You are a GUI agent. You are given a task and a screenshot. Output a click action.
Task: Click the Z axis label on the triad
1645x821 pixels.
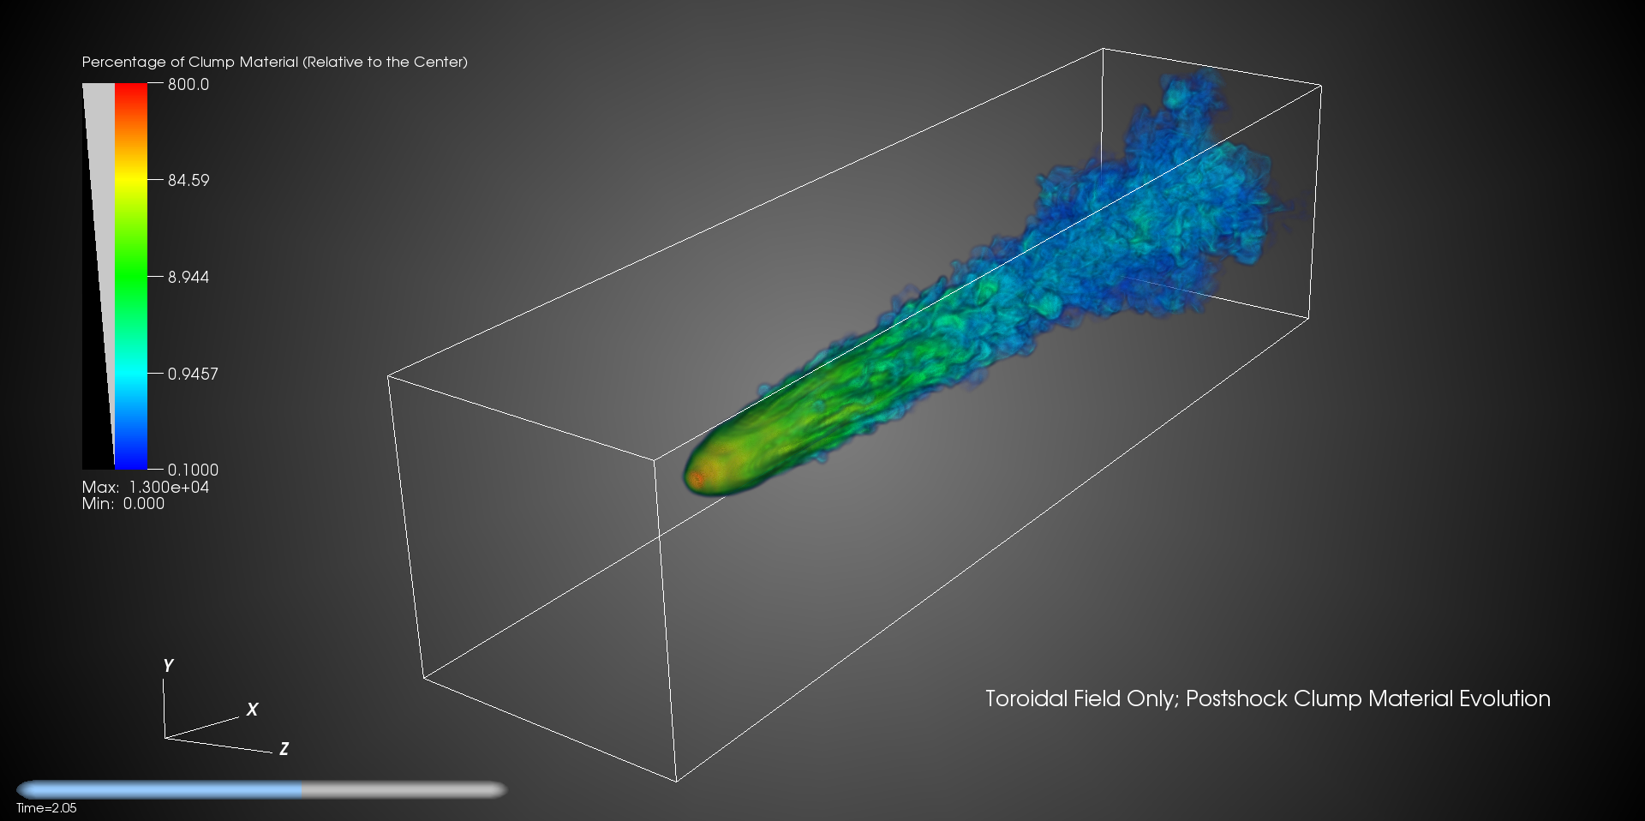pyautogui.click(x=284, y=749)
